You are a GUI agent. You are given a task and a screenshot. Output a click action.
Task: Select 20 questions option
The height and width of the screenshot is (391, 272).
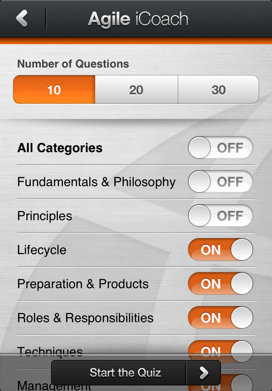136,90
